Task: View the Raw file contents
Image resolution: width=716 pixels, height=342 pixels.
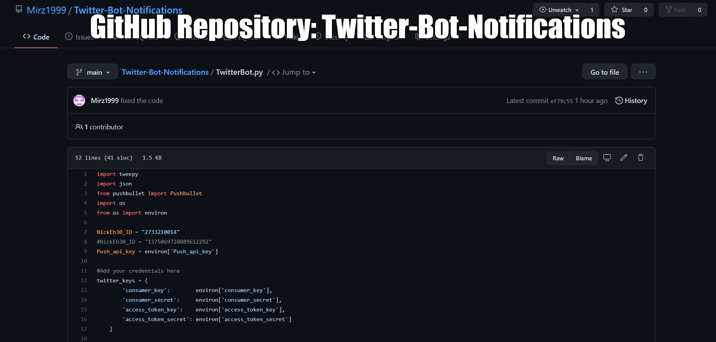Action: 558,158
